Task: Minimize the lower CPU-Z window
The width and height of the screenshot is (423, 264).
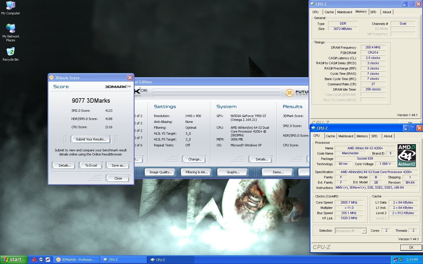Action: click(x=406, y=128)
